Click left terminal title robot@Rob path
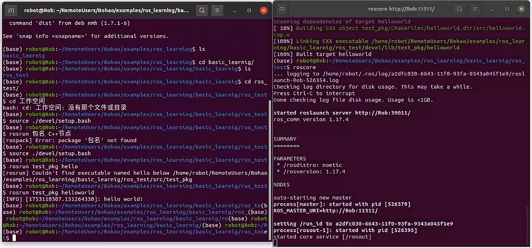Viewport: 532px width, 248px height. [107, 11]
